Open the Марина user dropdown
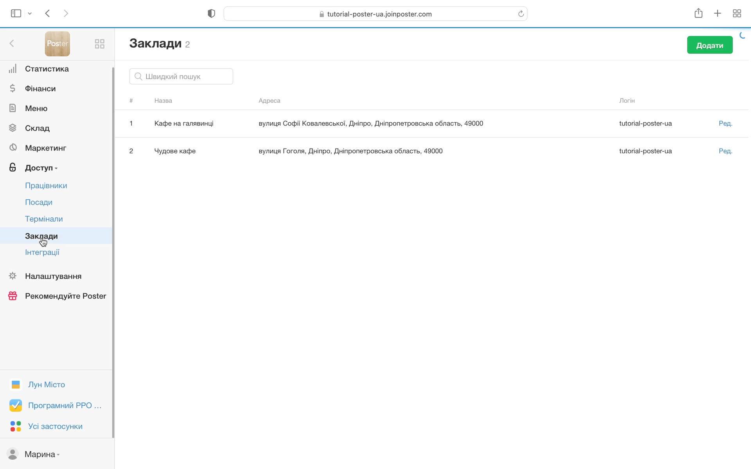The image size is (751, 469). click(42, 454)
